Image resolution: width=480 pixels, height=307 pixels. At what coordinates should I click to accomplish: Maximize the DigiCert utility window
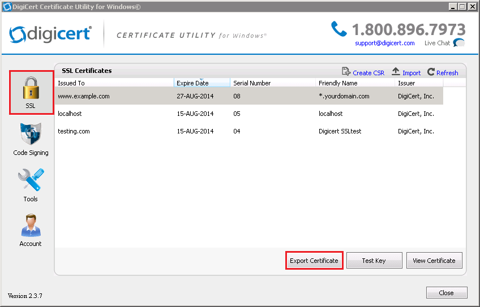(x=463, y=6)
